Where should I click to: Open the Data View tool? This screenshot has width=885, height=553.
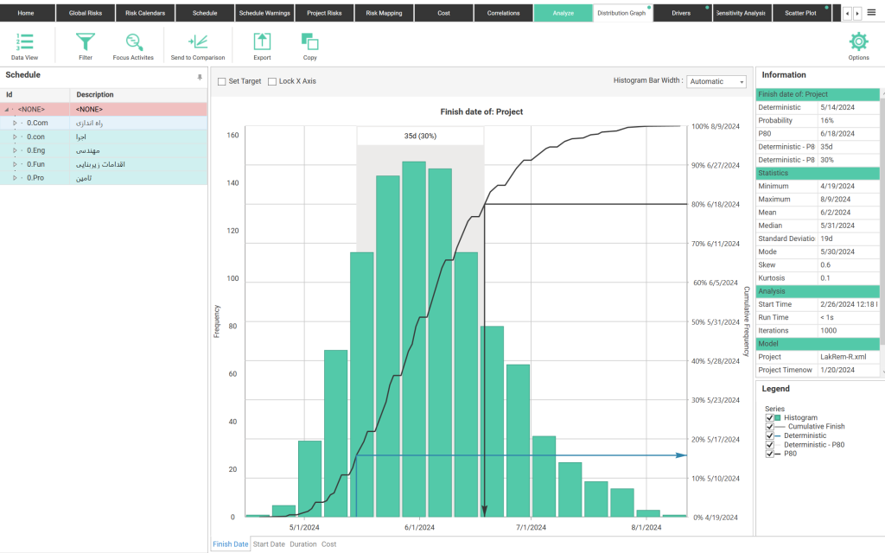pos(24,43)
